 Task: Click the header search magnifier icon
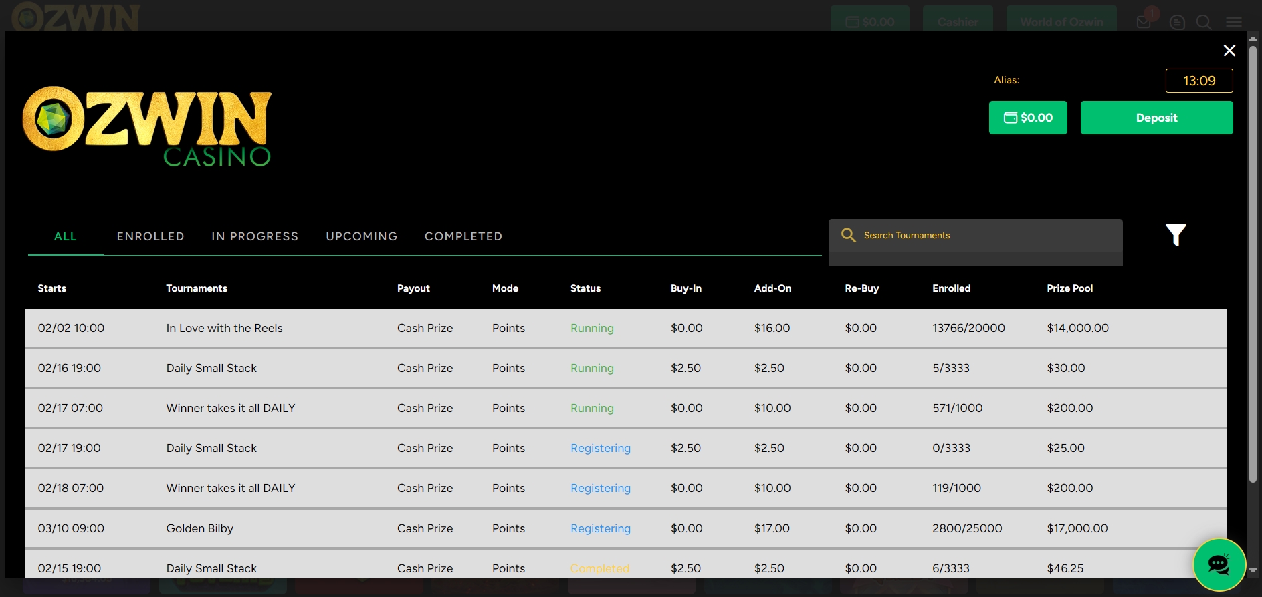1204,22
